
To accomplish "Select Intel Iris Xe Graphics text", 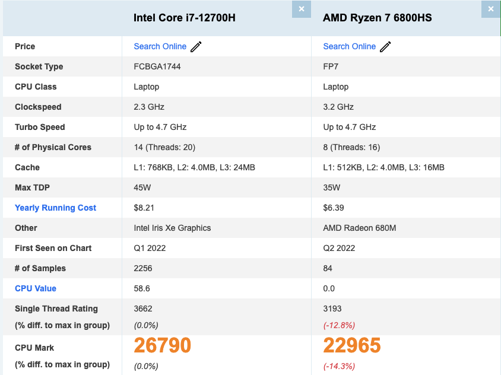I will point(172,228).
